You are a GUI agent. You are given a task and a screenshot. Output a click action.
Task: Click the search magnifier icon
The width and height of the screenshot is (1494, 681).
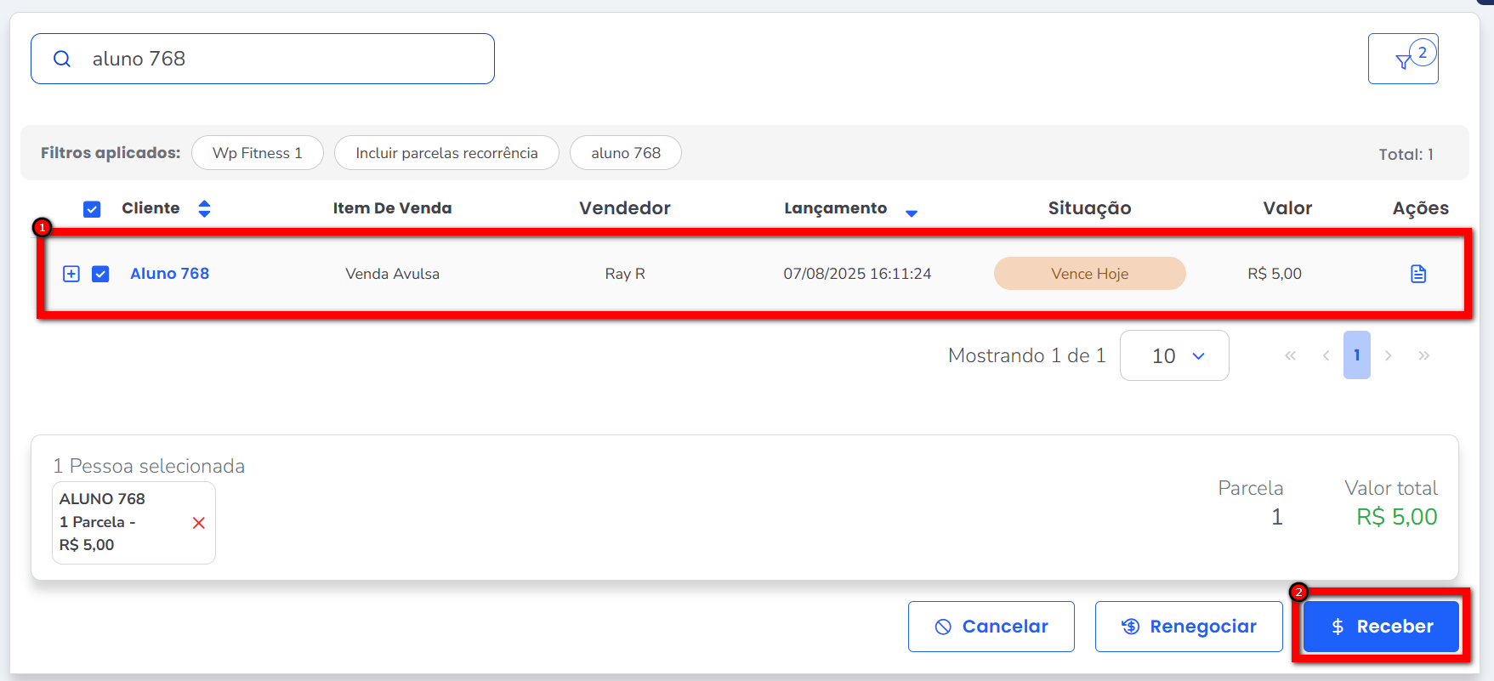pos(62,59)
